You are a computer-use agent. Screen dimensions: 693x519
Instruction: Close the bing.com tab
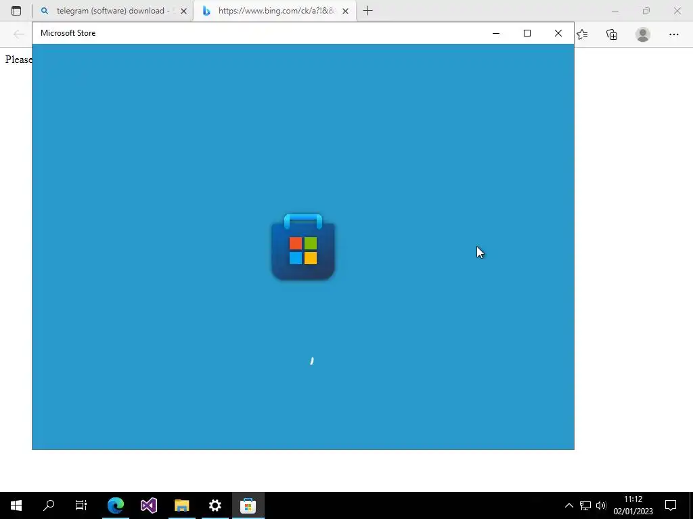[x=346, y=11]
